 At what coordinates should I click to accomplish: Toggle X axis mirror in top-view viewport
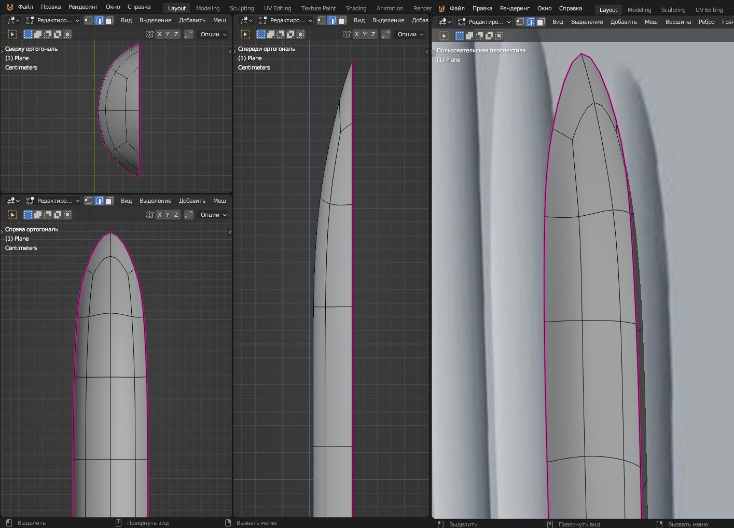pyautogui.click(x=159, y=34)
